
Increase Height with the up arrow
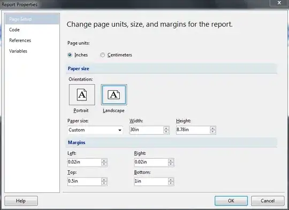pyautogui.click(x=212, y=128)
